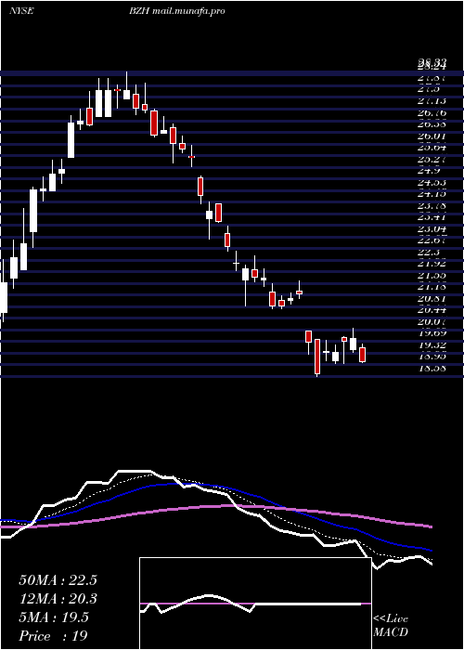Select the 23.41 price axis label
464x650 pixels.
(x=432, y=217)
